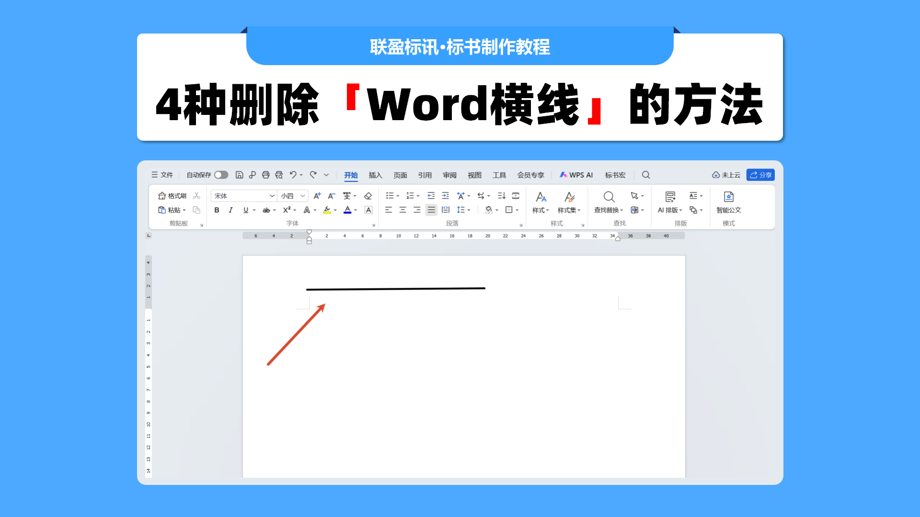The image size is (920, 517).
Task: Toggle Justify alignment button
Action: [x=432, y=210]
